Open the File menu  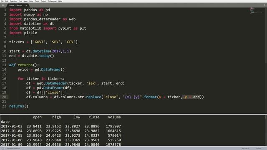[2, 1]
